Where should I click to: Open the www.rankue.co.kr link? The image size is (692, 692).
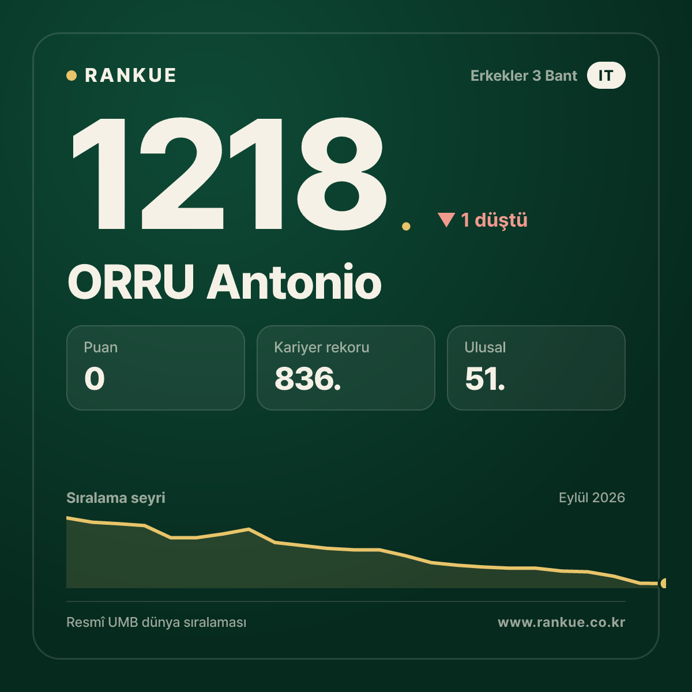562,623
